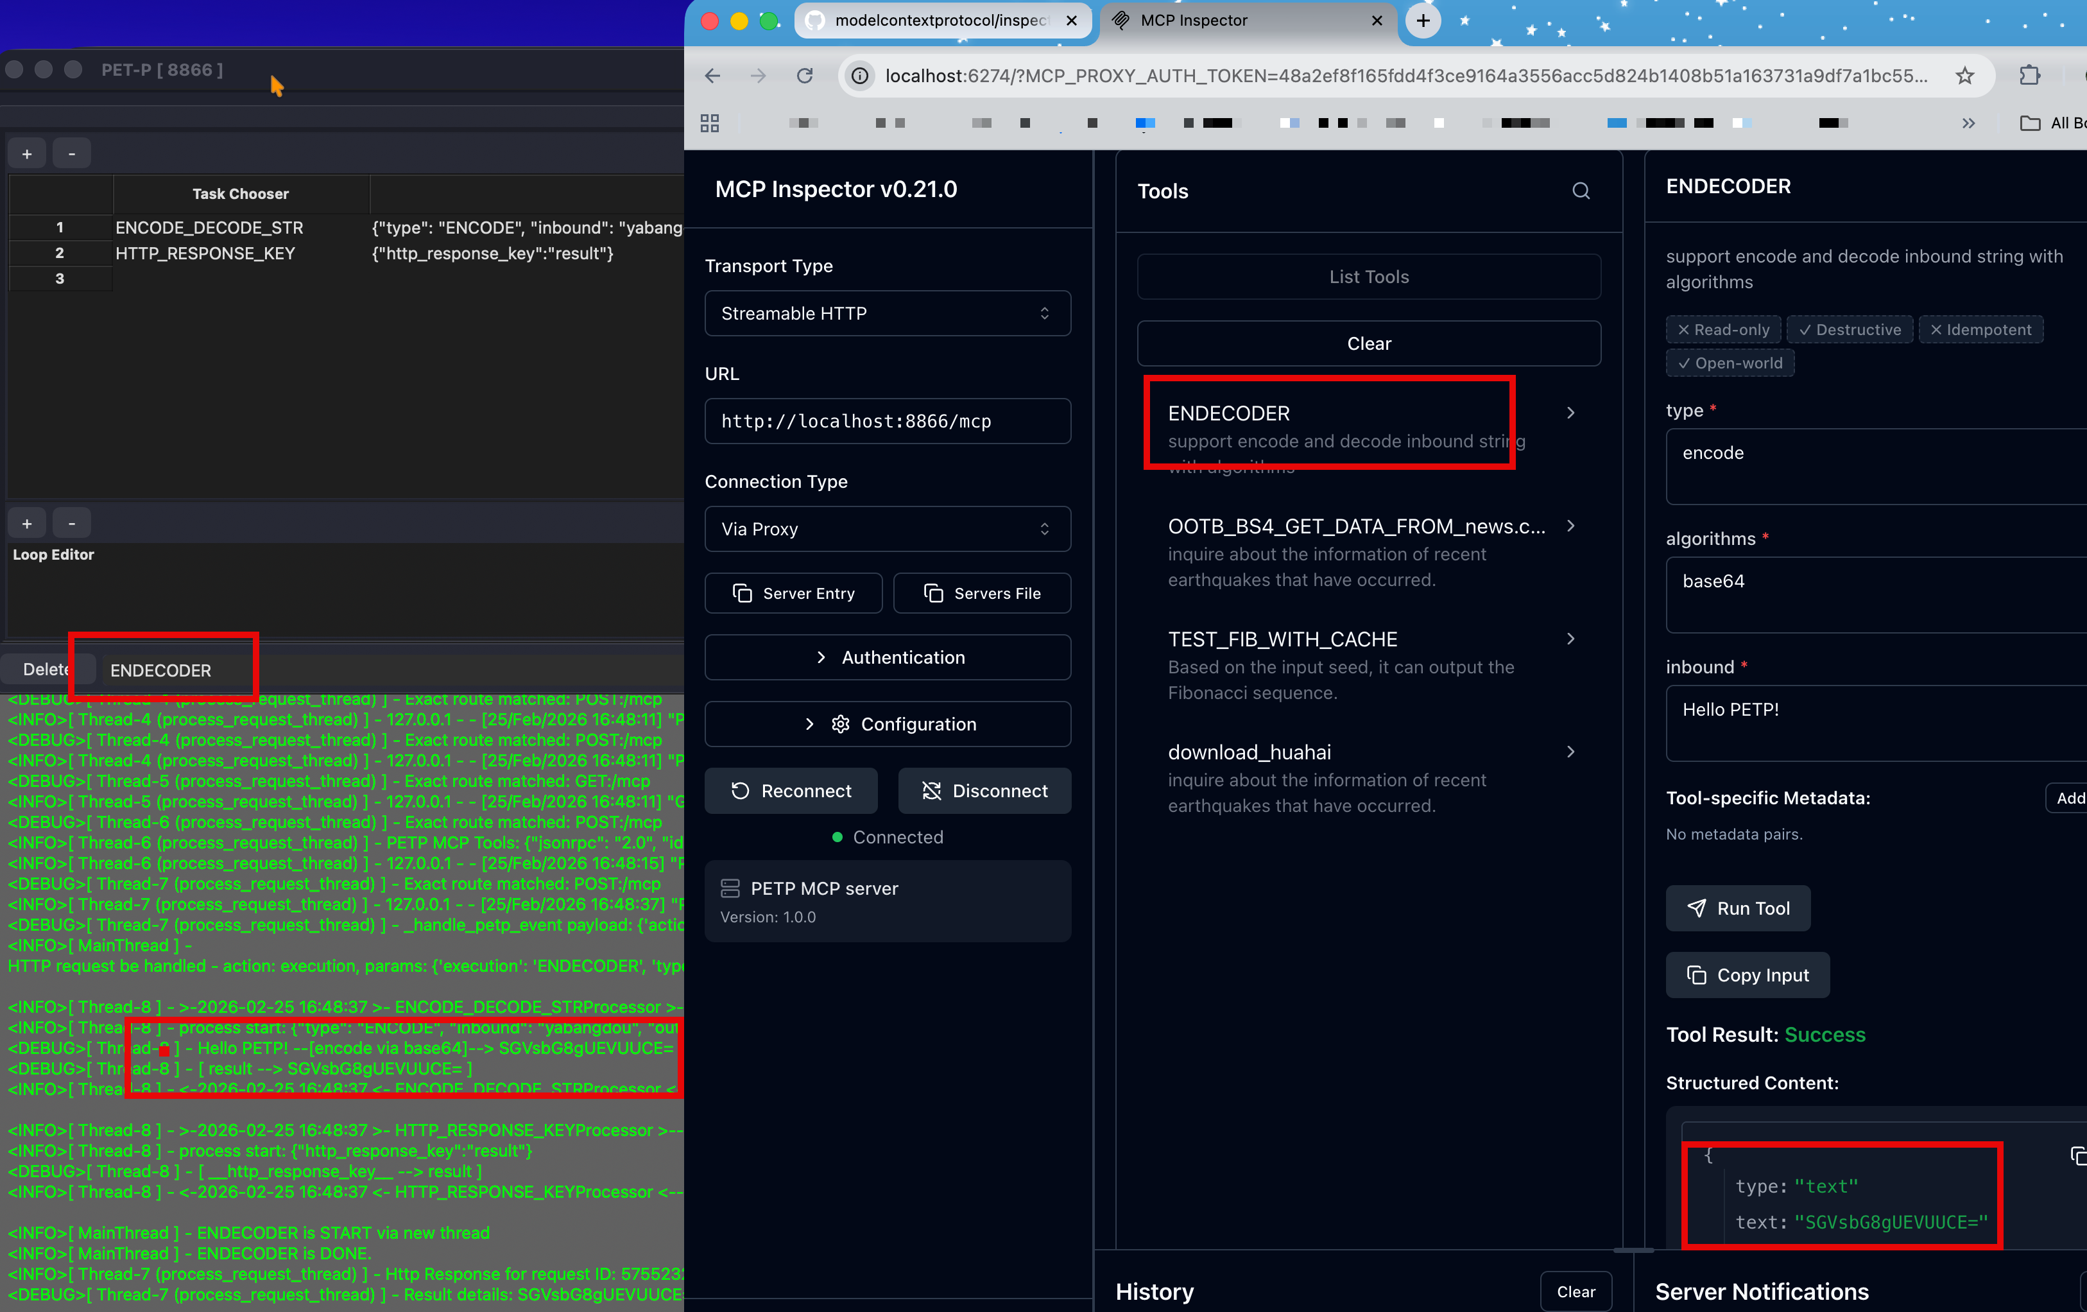Open browser extensions puzzle icon

[x=2029, y=76]
